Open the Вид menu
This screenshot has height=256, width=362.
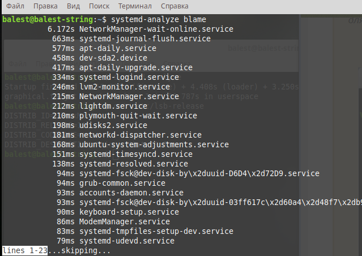tap(73, 7)
